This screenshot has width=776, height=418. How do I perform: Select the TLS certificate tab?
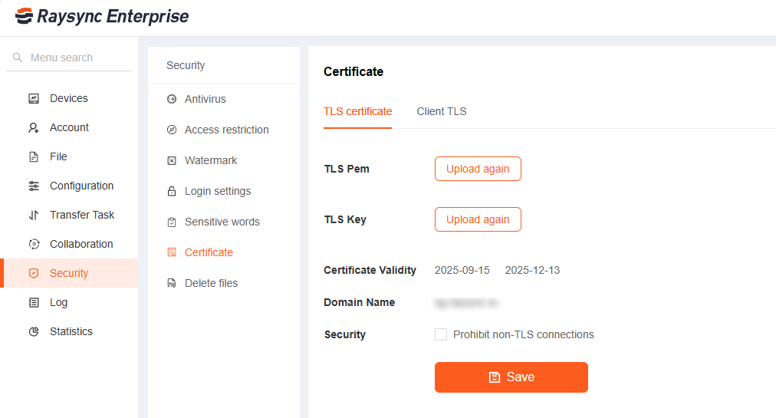tap(357, 111)
